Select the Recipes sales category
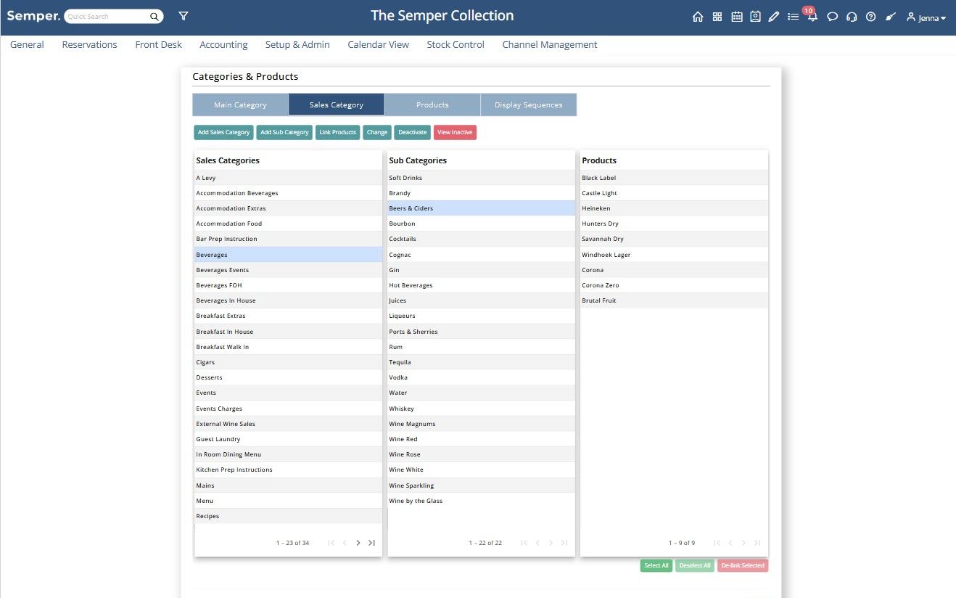Screen dimensions: 956x598 click(x=289, y=516)
